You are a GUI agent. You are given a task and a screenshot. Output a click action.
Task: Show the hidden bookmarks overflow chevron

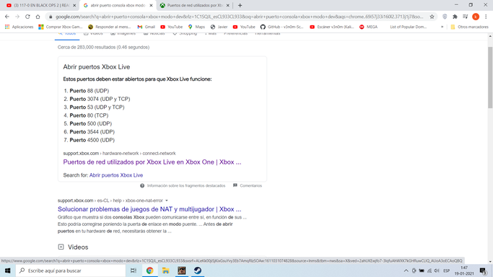[442, 27]
